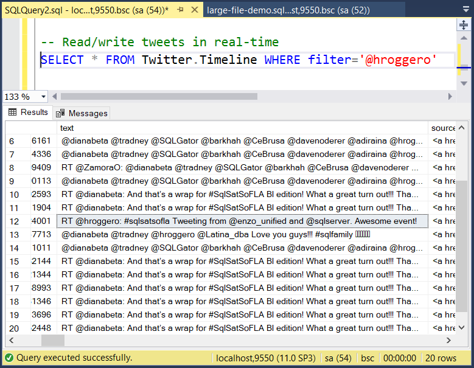Click the Results tab grid icon
This screenshot has height=368, width=474.
pyautogui.click(x=12, y=113)
